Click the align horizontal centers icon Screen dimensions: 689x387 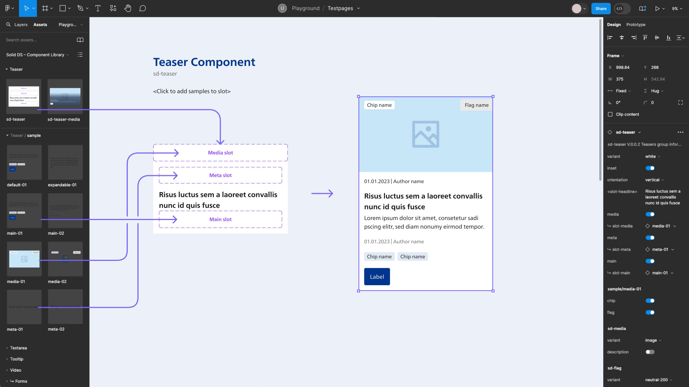click(x=622, y=37)
